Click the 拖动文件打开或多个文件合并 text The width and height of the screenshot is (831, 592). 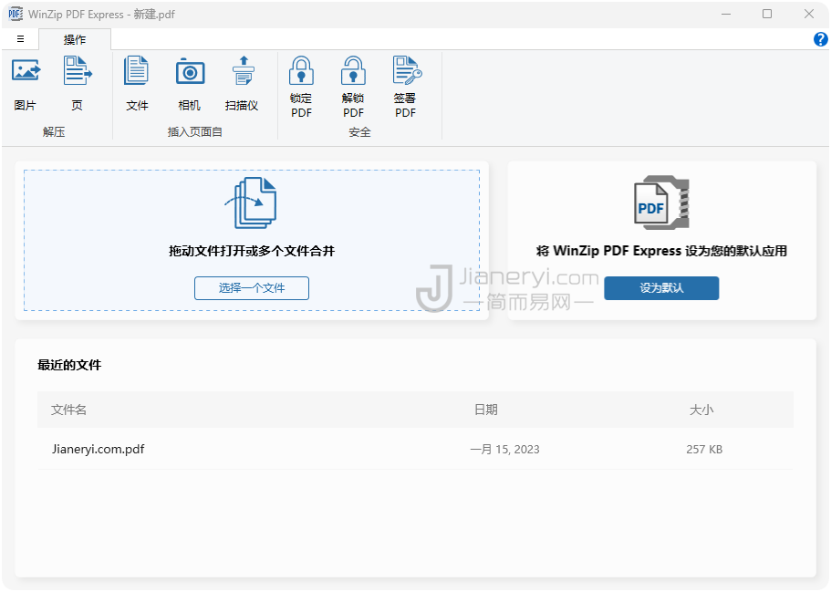click(252, 251)
